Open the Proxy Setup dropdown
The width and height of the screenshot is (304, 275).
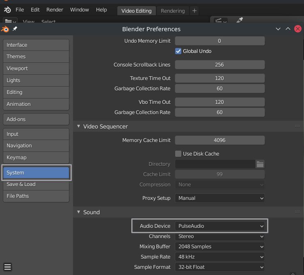[x=219, y=198]
